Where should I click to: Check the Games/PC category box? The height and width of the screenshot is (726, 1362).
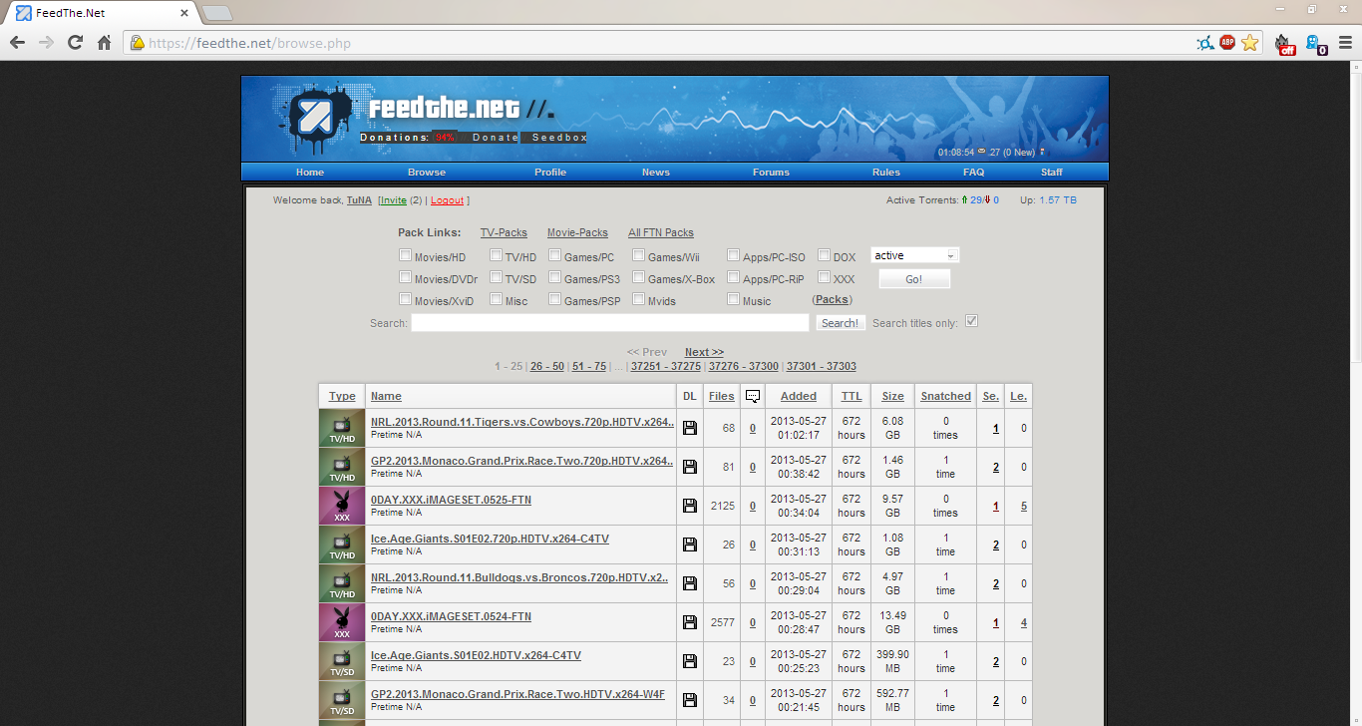[x=554, y=255]
